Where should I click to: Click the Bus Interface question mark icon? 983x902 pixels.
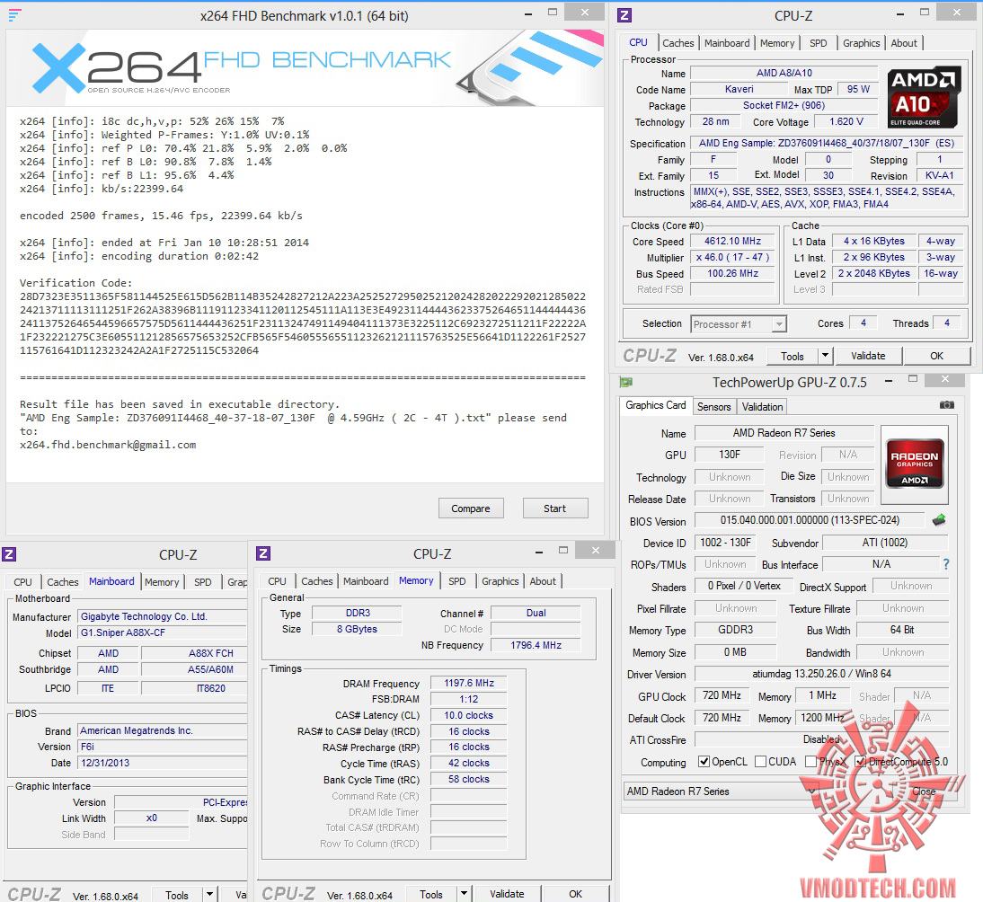(x=946, y=564)
